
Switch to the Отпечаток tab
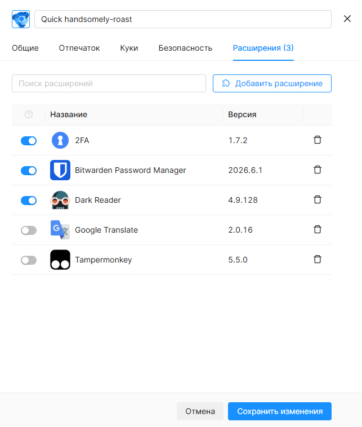(x=79, y=48)
